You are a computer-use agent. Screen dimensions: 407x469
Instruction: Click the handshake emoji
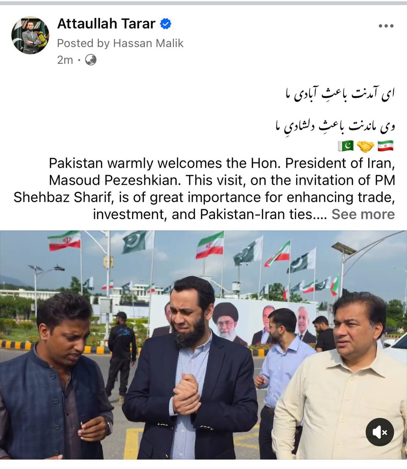(x=365, y=146)
